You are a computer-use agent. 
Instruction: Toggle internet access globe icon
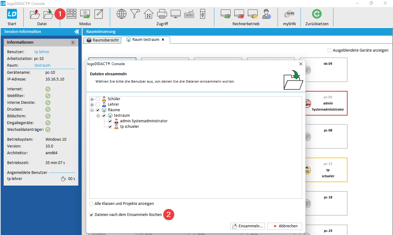(x=122, y=14)
